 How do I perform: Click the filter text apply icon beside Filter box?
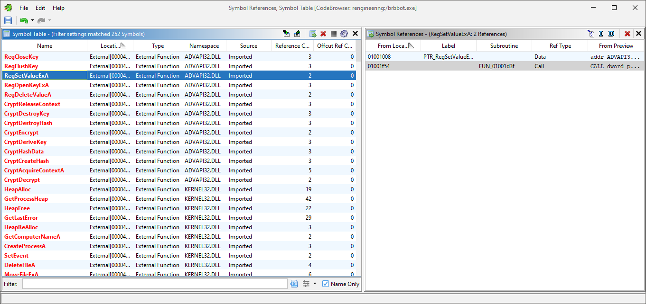coord(294,284)
